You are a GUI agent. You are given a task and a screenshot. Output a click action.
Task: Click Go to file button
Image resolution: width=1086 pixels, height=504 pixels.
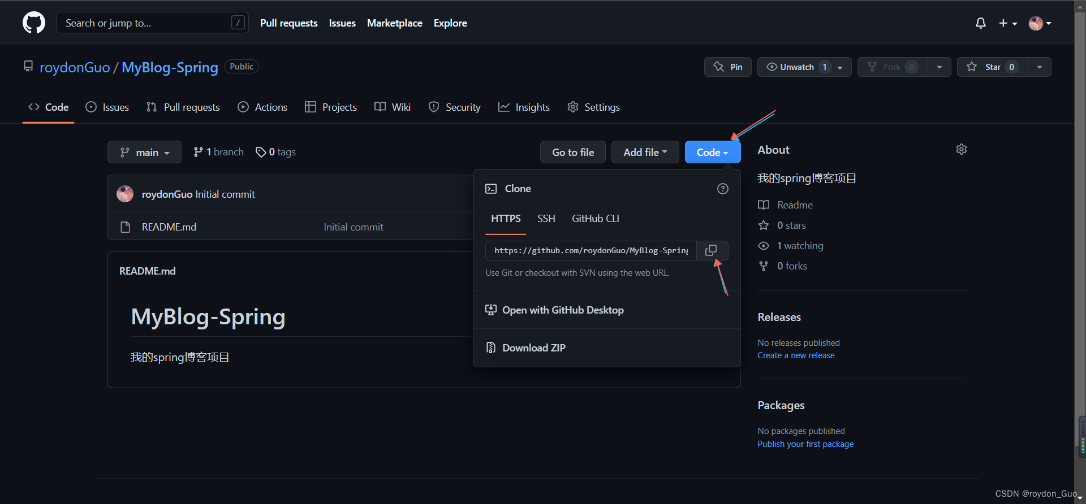573,152
